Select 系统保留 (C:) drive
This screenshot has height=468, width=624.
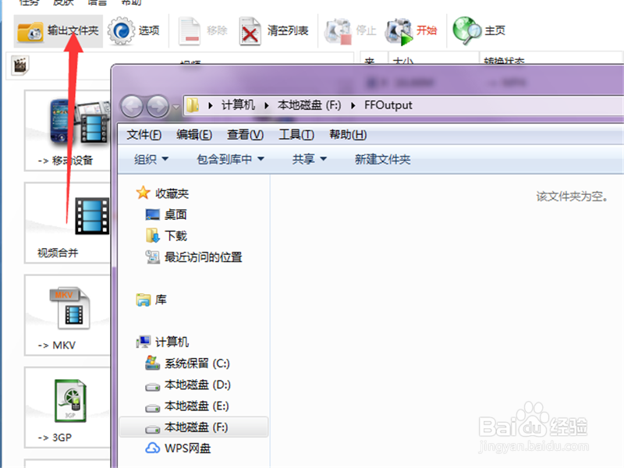coord(187,363)
